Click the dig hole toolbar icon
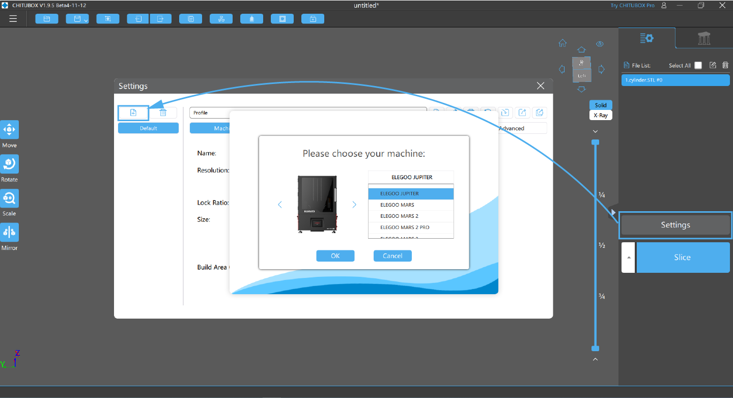The height and width of the screenshot is (398, 733). point(282,19)
